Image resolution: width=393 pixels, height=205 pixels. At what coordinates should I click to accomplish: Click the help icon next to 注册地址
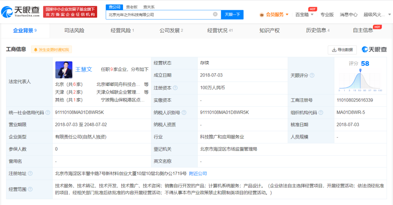coord(30,173)
